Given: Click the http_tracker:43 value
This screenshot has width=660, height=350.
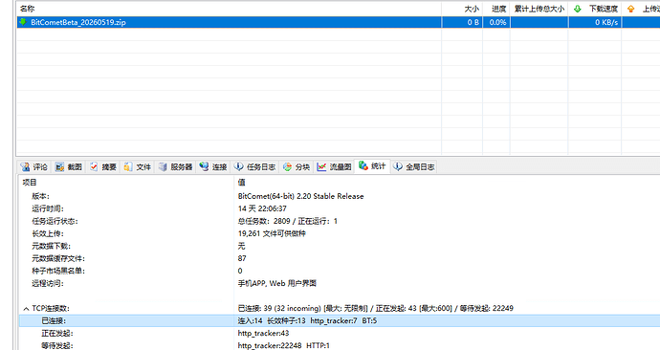Looking at the screenshot, I should click(263, 333).
